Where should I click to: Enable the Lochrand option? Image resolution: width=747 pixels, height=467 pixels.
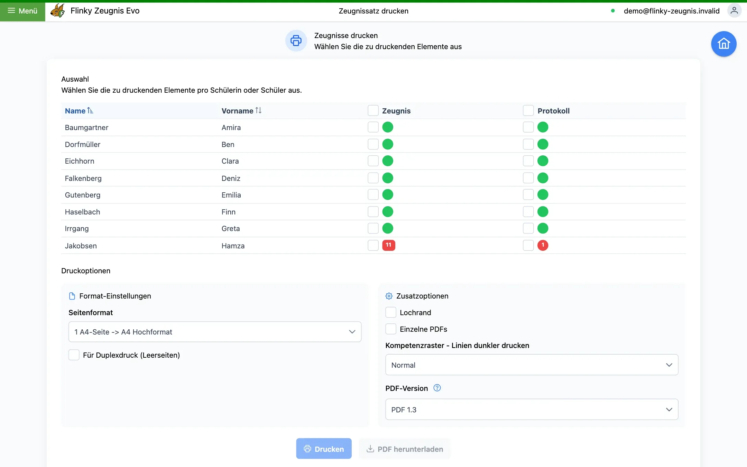(x=391, y=312)
